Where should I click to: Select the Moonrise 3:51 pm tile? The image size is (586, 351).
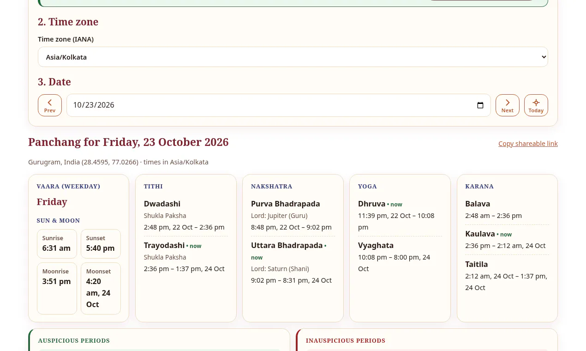pyautogui.click(x=57, y=288)
